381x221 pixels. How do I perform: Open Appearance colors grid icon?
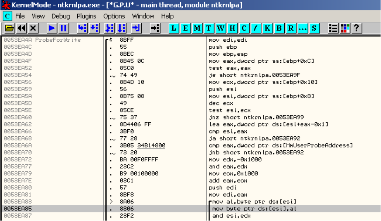click(x=345, y=28)
